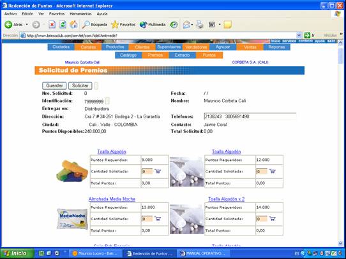Open the Toalla Algodón x 2 link

[x=227, y=199]
